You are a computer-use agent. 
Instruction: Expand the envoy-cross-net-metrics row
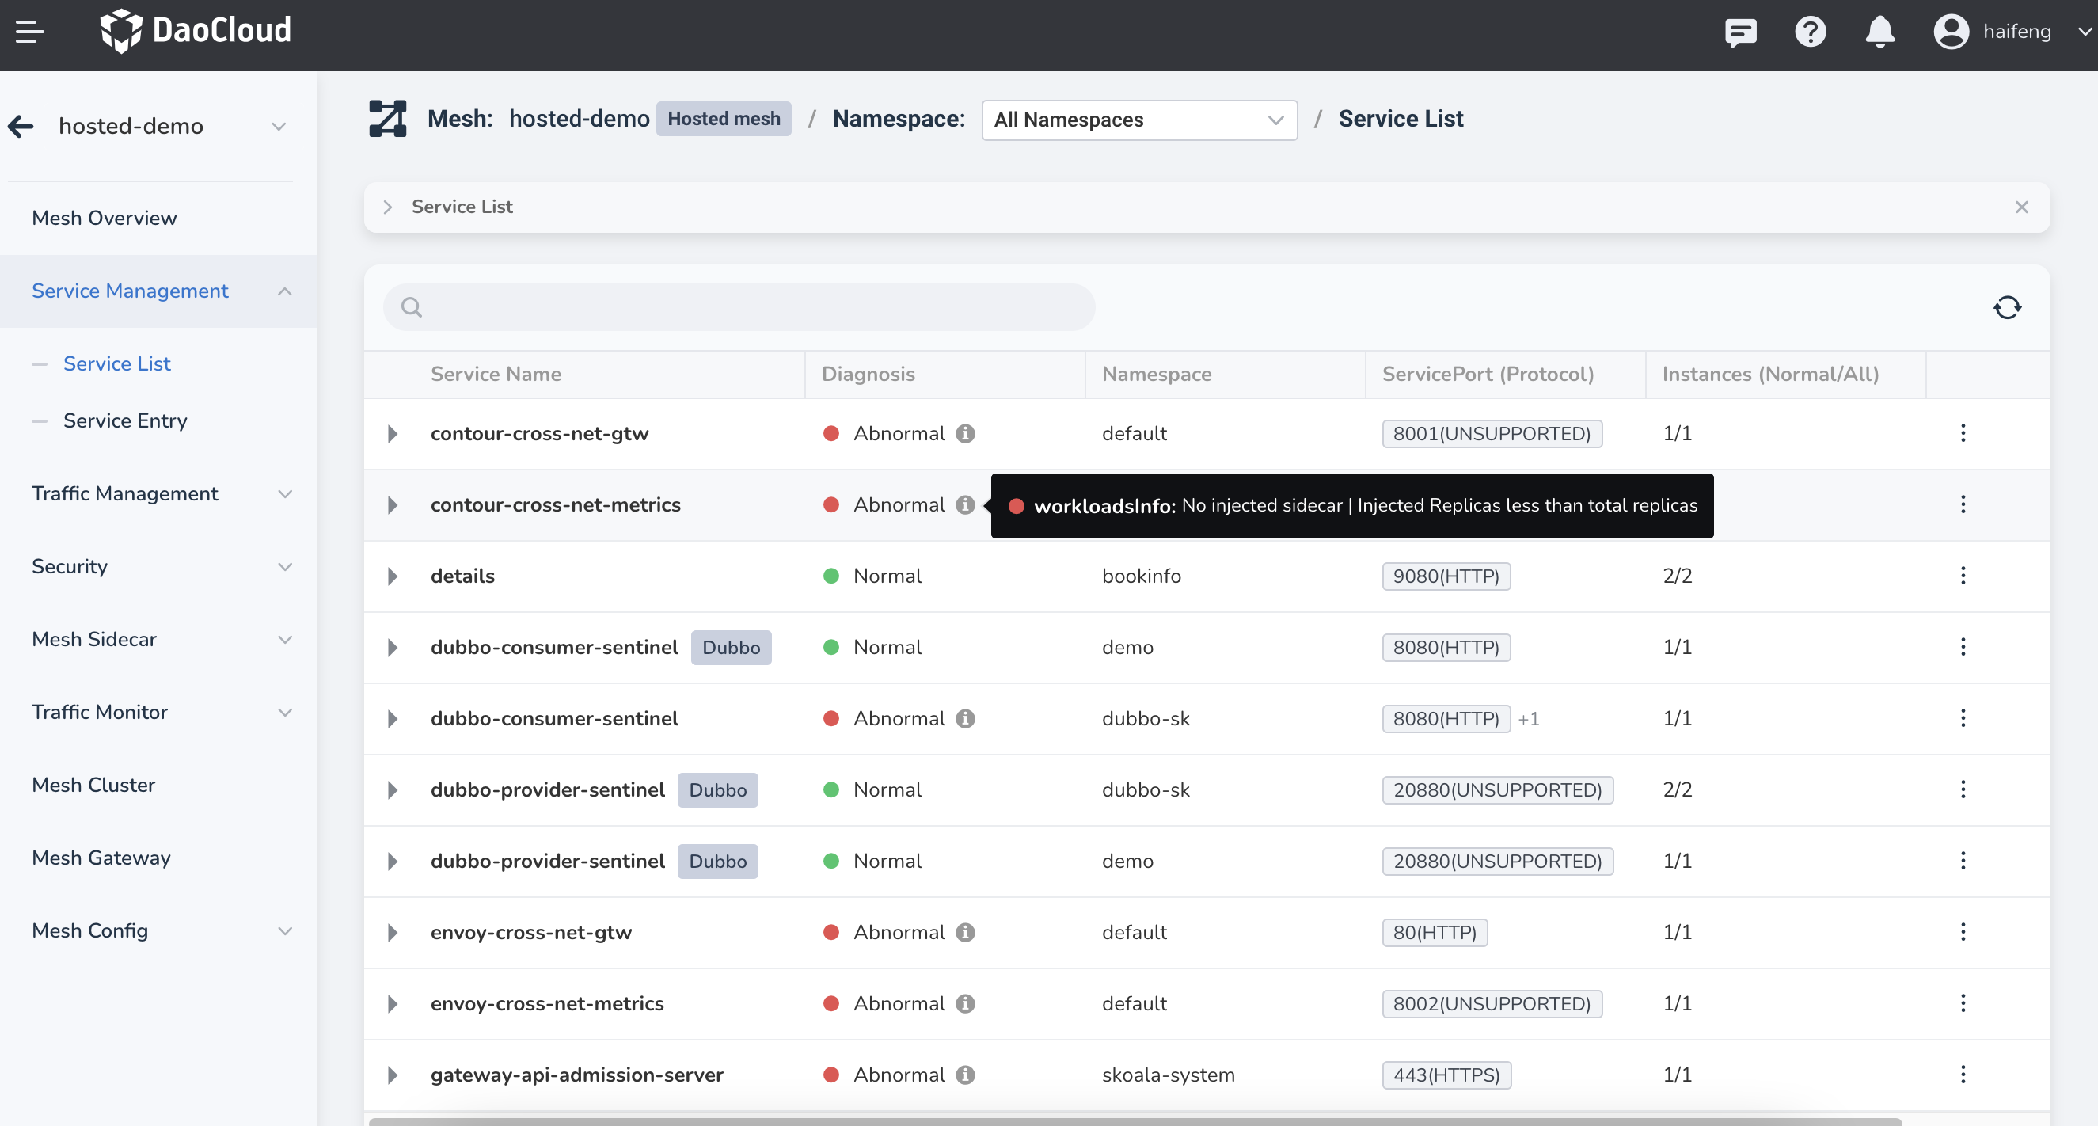[x=393, y=1004]
